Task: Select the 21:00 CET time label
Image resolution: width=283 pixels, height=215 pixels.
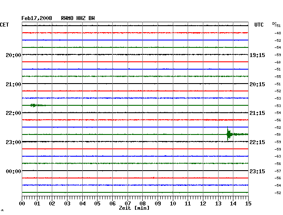Action: [x=13, y=84]
